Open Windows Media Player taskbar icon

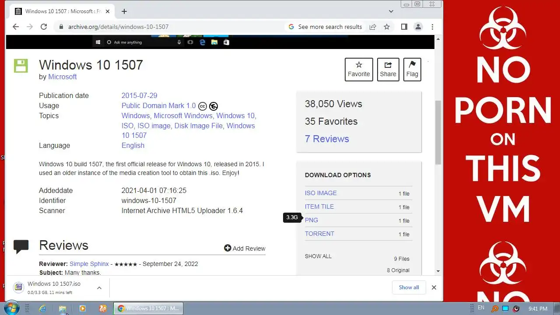[83, 308]
